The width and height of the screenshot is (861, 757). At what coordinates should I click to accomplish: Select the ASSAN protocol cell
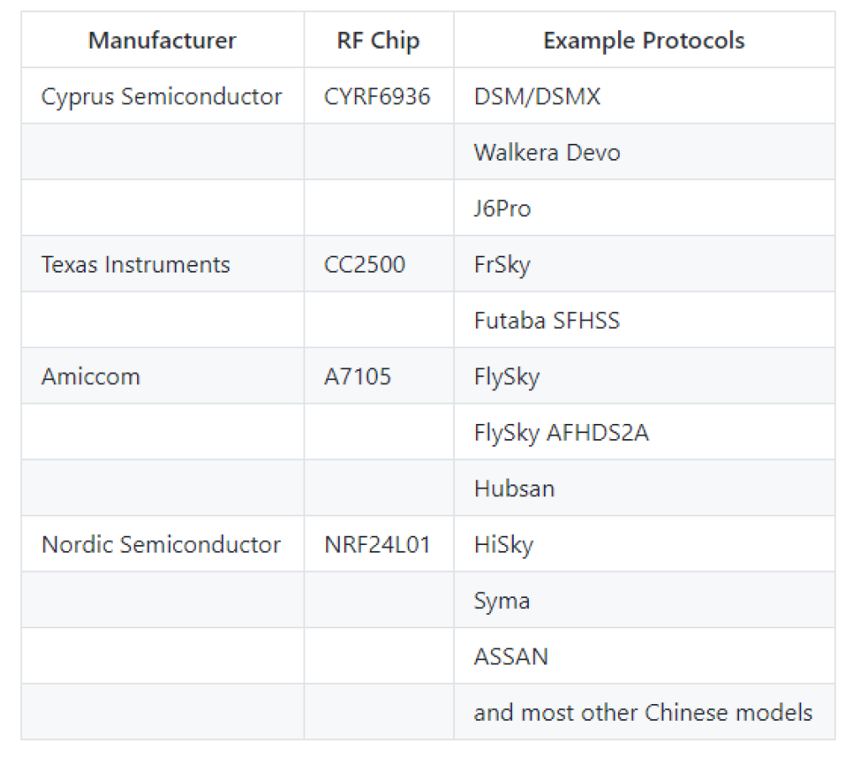tap(510, 657)
